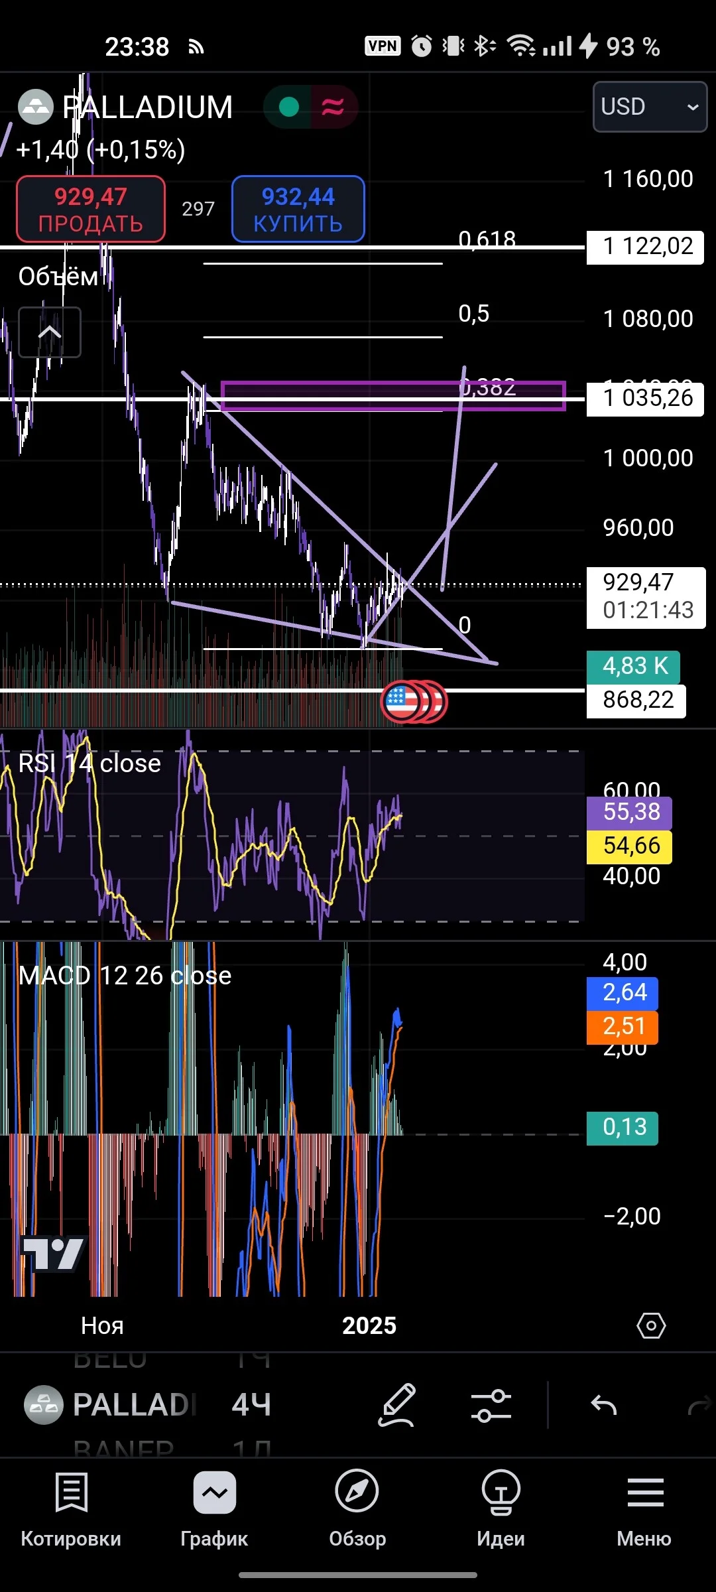716x1592 pixels.
Task: Tap the spread value 297
Action: click(x=198, y=209)
